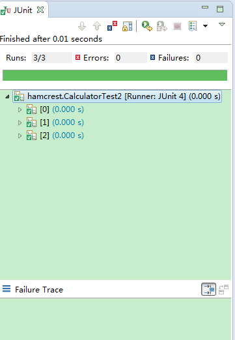Expand the [2] test node
This screenshot has width=235, height=340.
click(x=20, y=135)
